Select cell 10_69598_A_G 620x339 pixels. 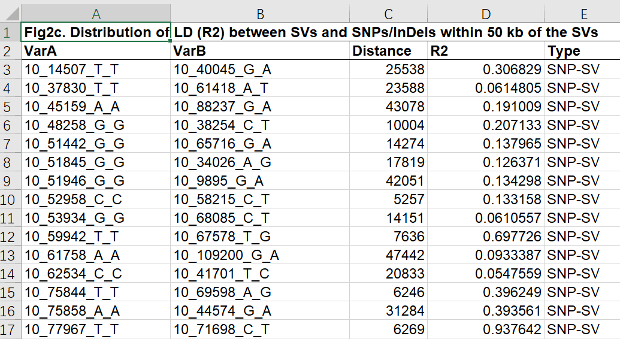click(x=260, y=292)
